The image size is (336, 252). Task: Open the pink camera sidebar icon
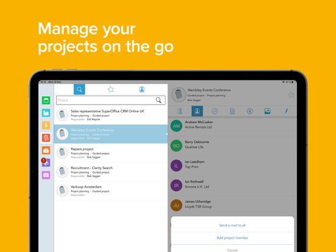46,175
